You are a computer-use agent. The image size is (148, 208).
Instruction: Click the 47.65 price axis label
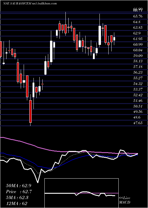click(x=138, y=123)
